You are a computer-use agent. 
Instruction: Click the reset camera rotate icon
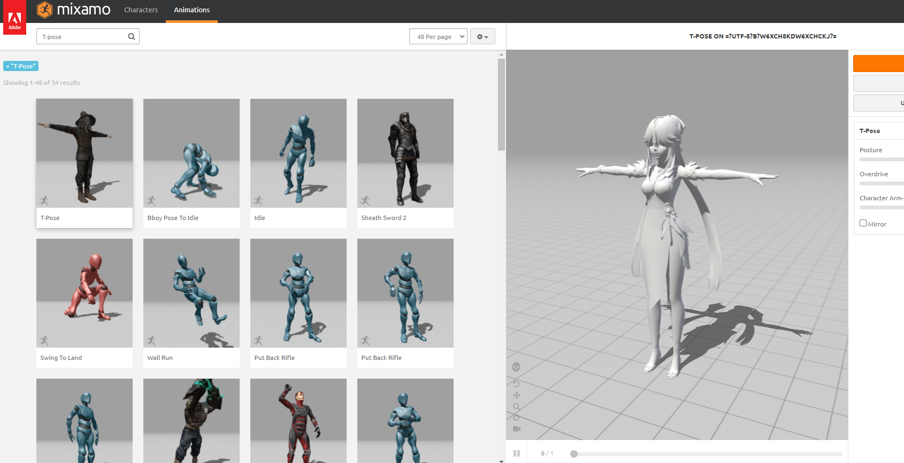click(x=516, y=383)
